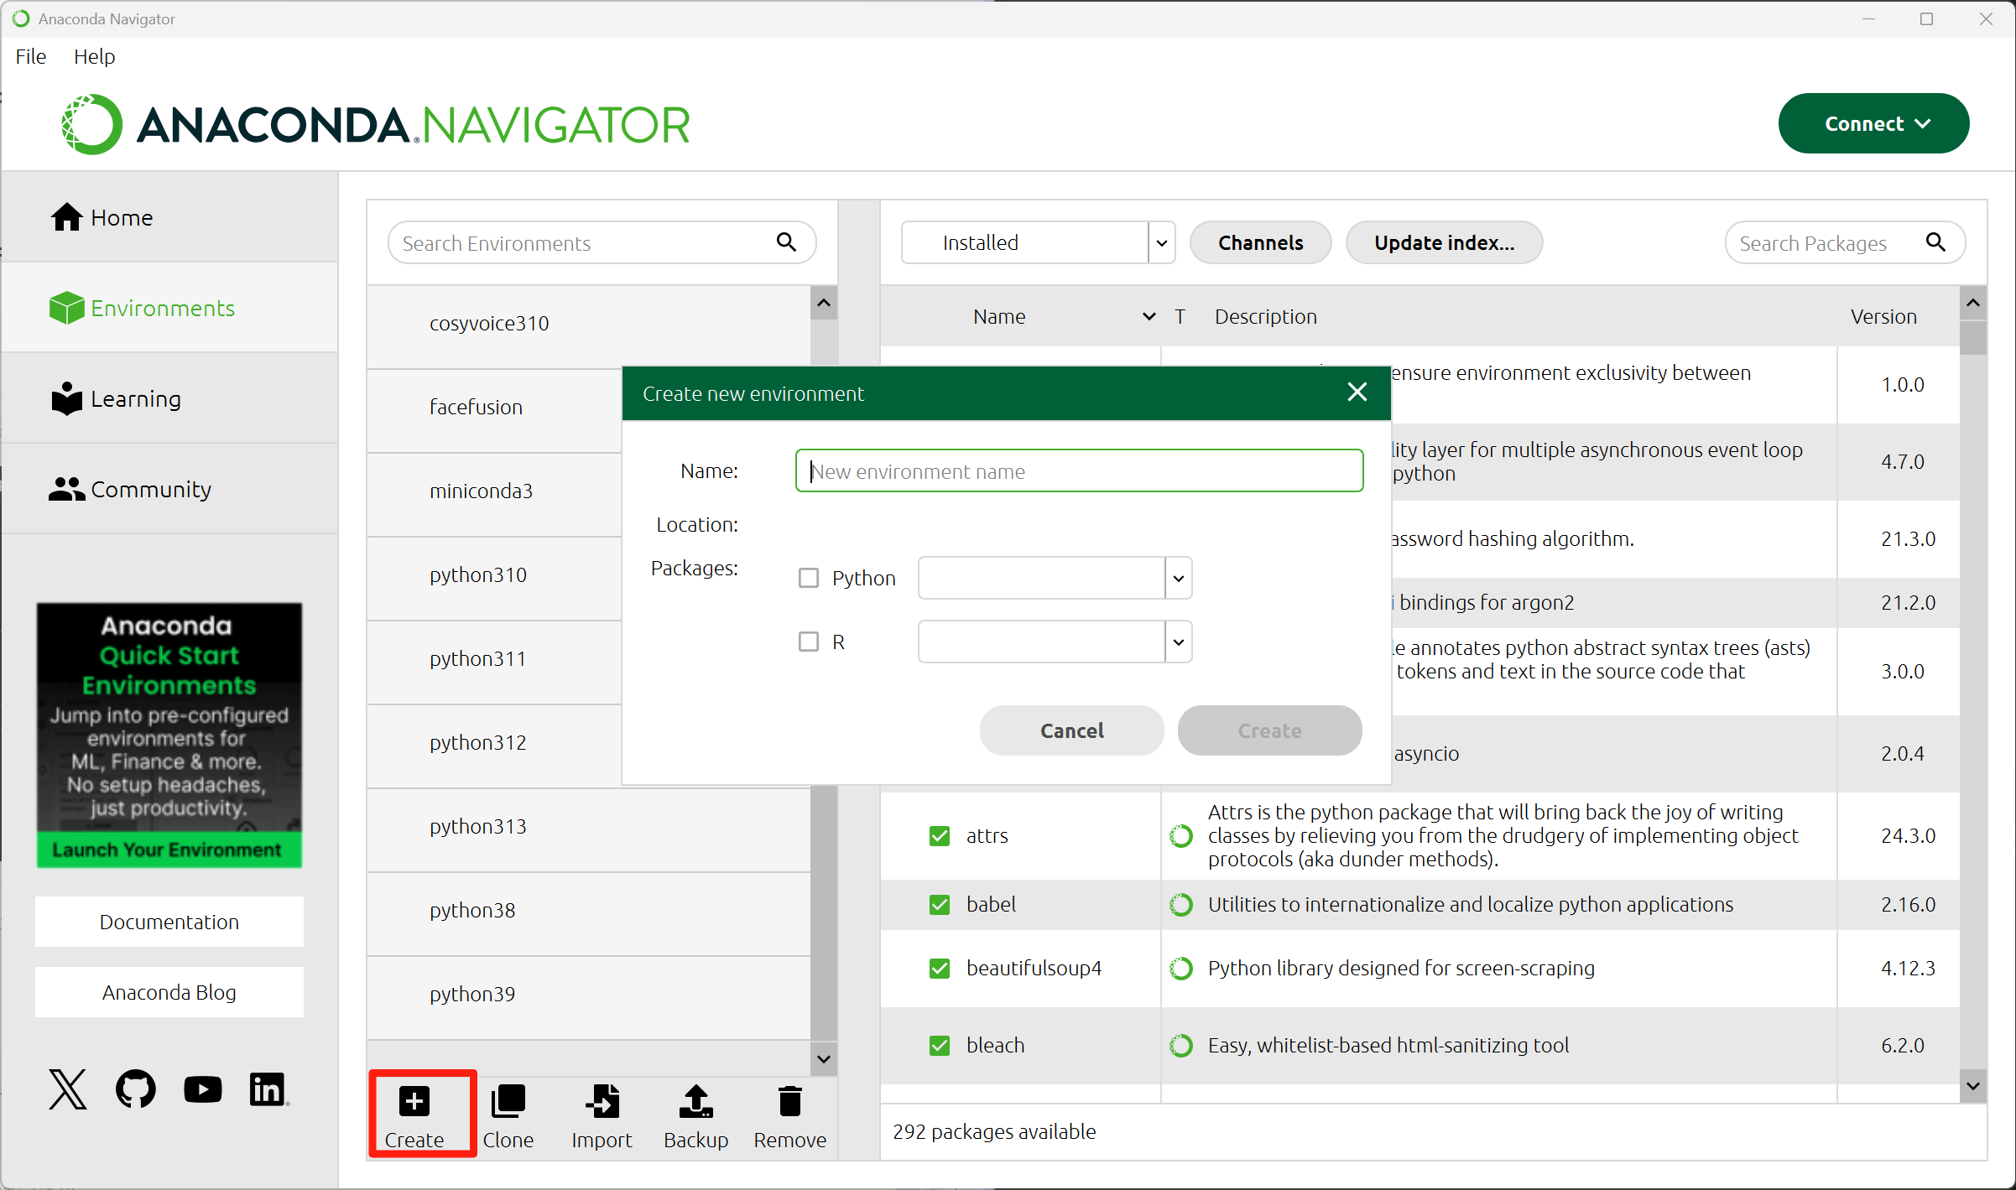Open the GitHub icon link
Viewport: 2016px width, 1190px height.
pos(135,1089)
